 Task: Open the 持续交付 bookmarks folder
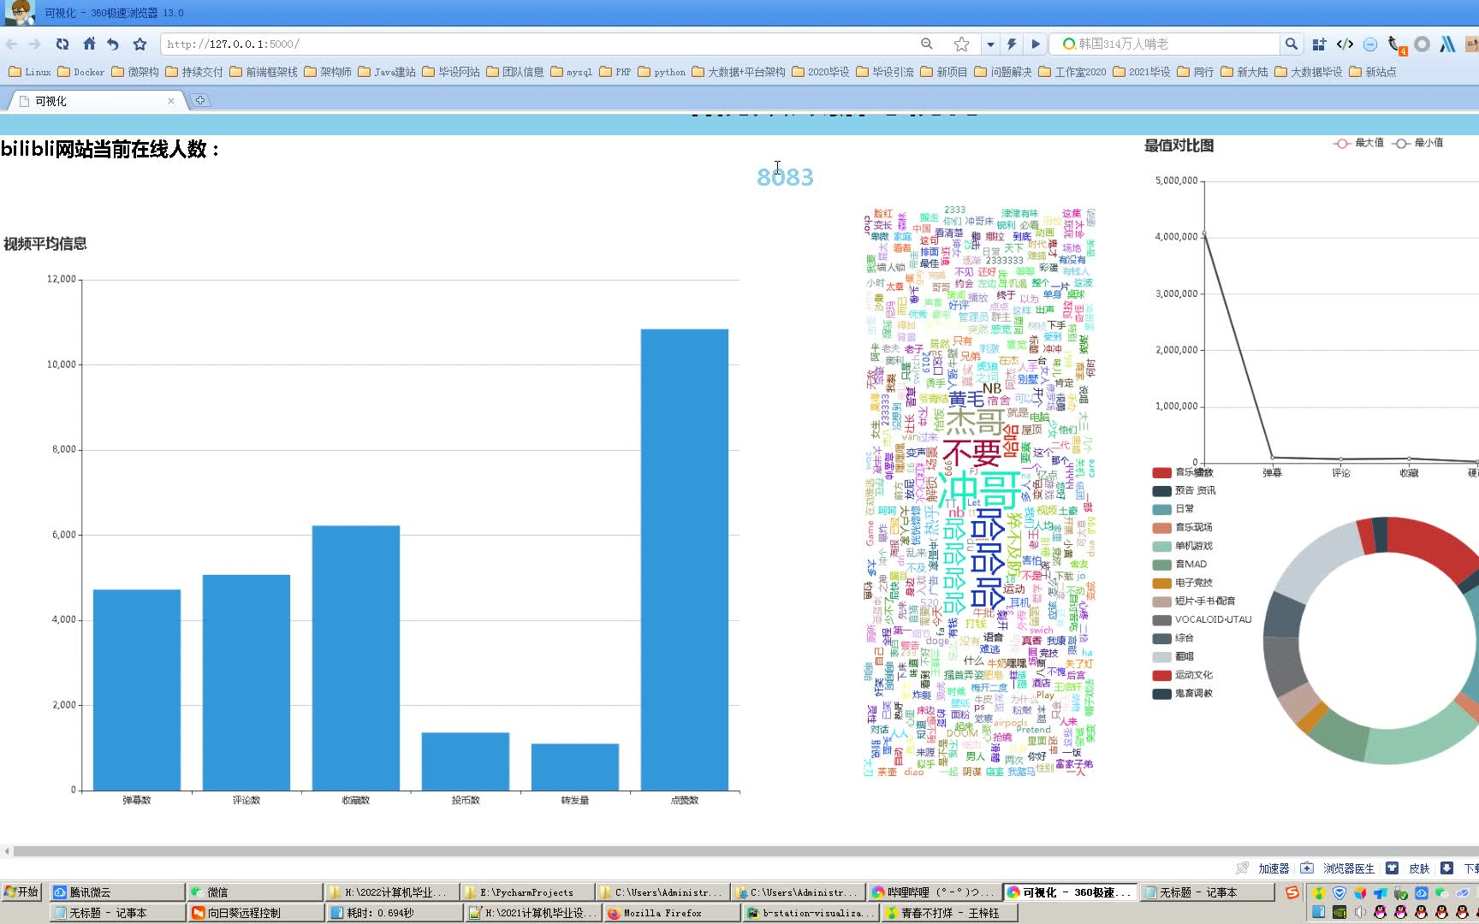[194, 72]
